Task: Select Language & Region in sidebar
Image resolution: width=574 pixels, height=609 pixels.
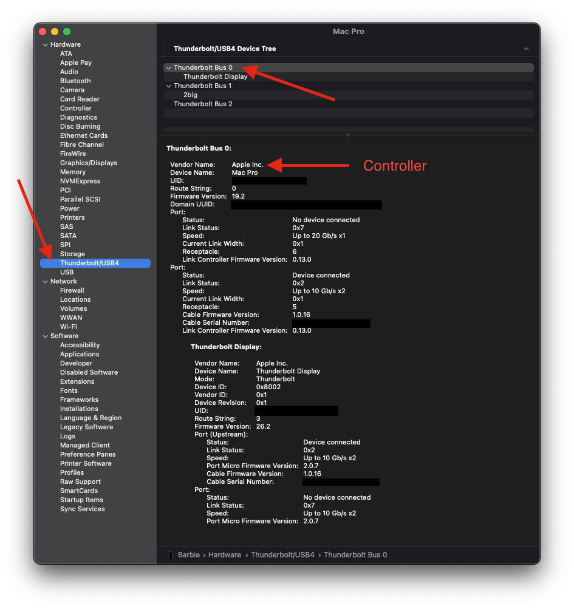Action: point(91,418)
